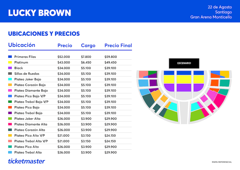Click the cyan Platea Joker Bajo swatch
The image size is (240, 170).
pyautogui.click(x=10, y=79)
